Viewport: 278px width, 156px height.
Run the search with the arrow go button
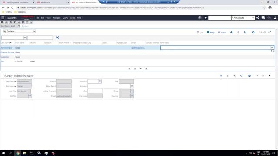57,38
